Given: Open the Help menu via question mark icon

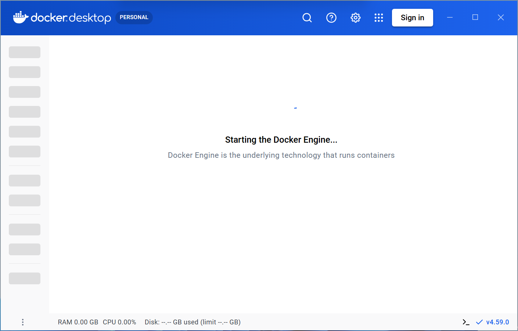Looking at the screenshot, I should coord(331,17).
